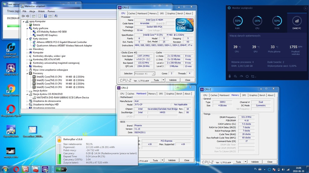Screen dimensions: 309x173
Task: Collapse the Karty graficzne tree node
Action: pyautogui.click(x=27, y=28)
